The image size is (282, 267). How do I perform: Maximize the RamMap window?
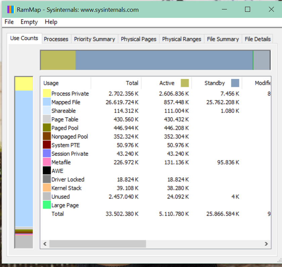248,9
